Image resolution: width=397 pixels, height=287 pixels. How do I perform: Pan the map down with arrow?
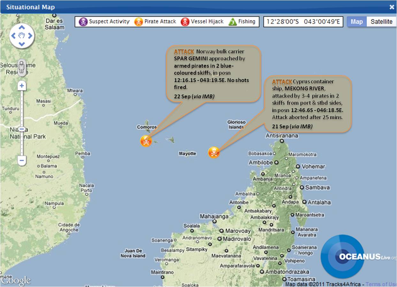click(x=22, y=44)
